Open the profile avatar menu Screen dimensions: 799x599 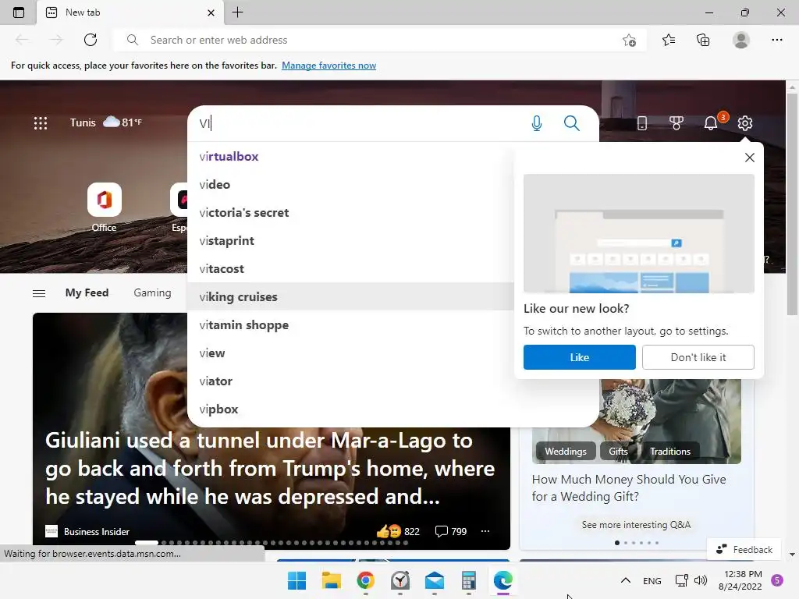tap(741, 40)
